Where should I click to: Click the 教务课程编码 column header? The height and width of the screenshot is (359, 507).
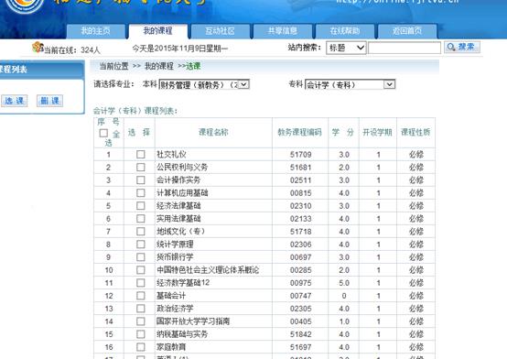[x=300, y=132]
